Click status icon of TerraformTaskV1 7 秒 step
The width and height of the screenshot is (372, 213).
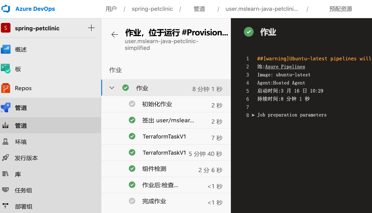tap(132, 136)
